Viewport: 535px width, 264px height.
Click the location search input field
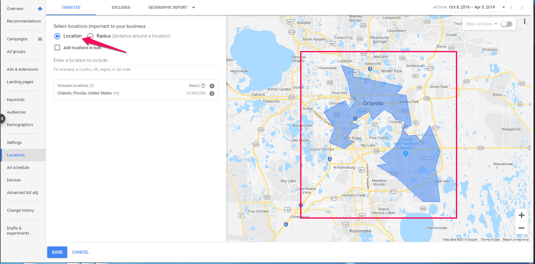coord(136,60)
